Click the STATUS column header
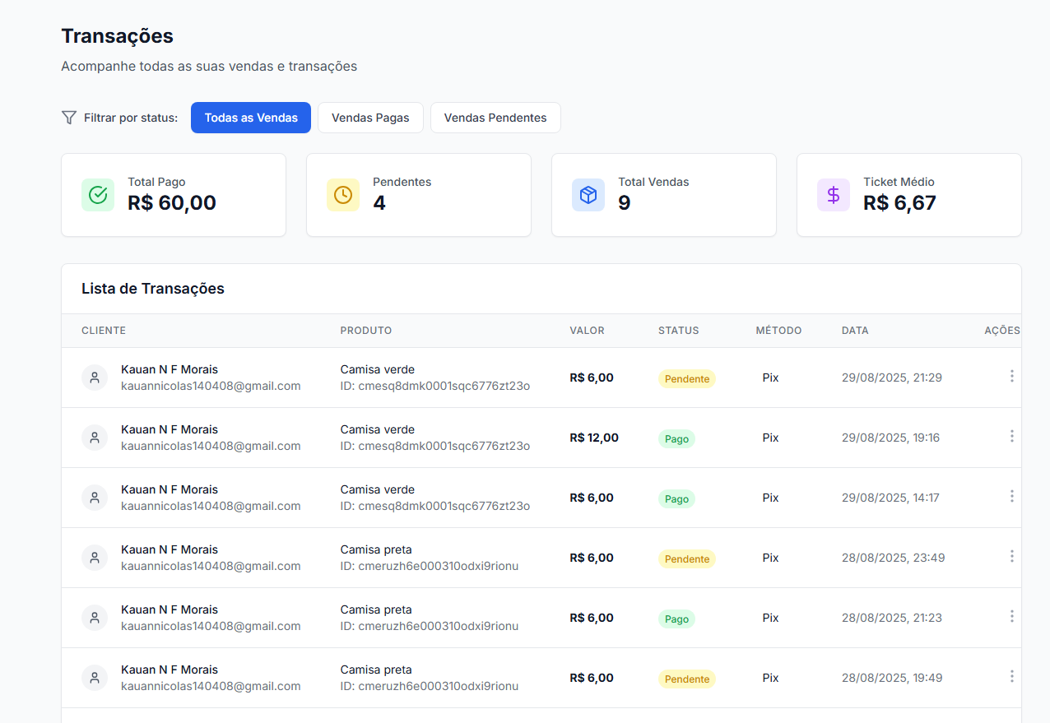This screenshot has width=1050, height=723. 678,330
